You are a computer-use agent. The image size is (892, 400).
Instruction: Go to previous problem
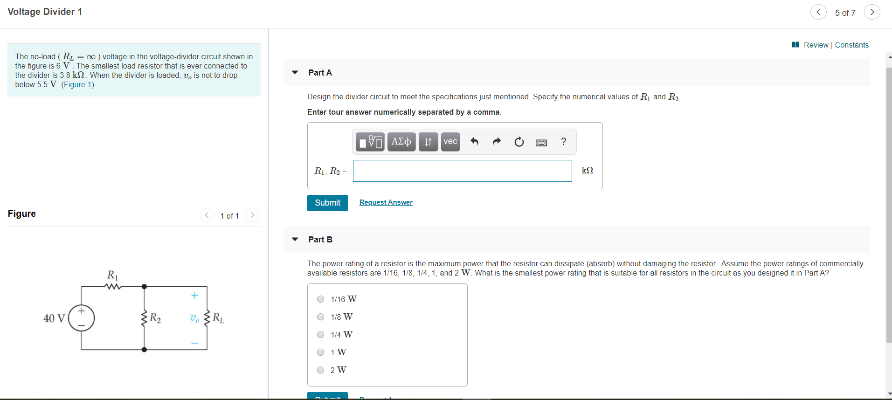coord(818,12)
